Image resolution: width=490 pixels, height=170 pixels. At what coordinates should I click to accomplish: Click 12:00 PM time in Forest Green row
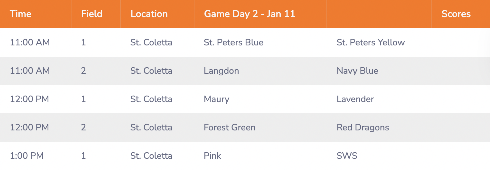click(29, 127)
